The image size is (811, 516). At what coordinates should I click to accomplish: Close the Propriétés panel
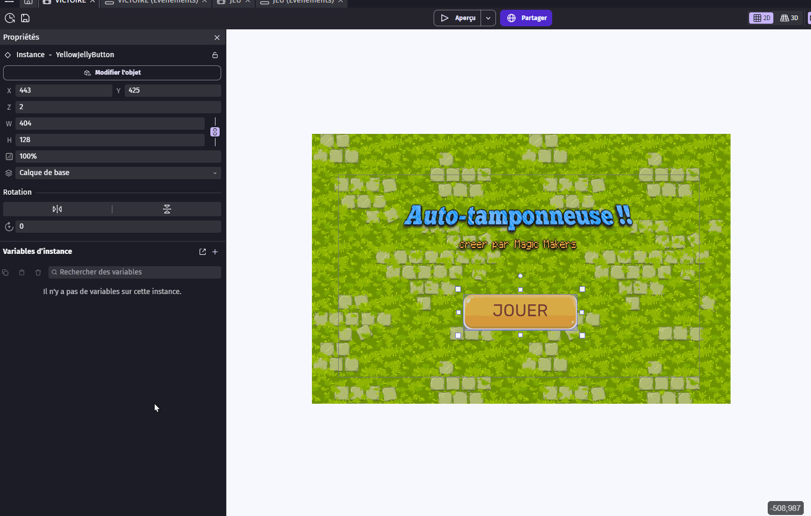217,38
